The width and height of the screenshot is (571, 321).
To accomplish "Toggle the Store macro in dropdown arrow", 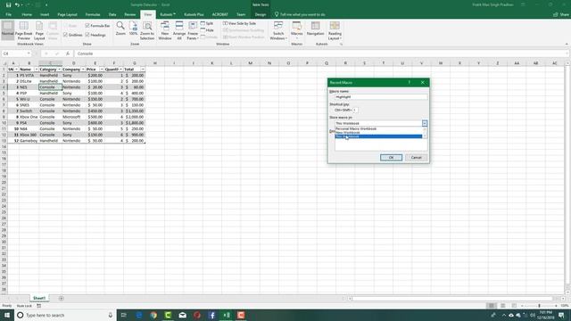I will [x=425, y=123].
